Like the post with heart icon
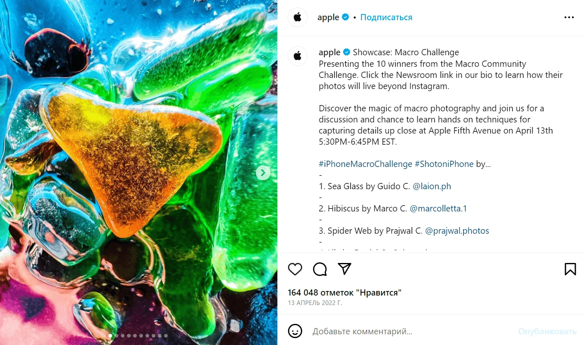The width and height of the screenshot is (584, 345). tap(295, 269)
